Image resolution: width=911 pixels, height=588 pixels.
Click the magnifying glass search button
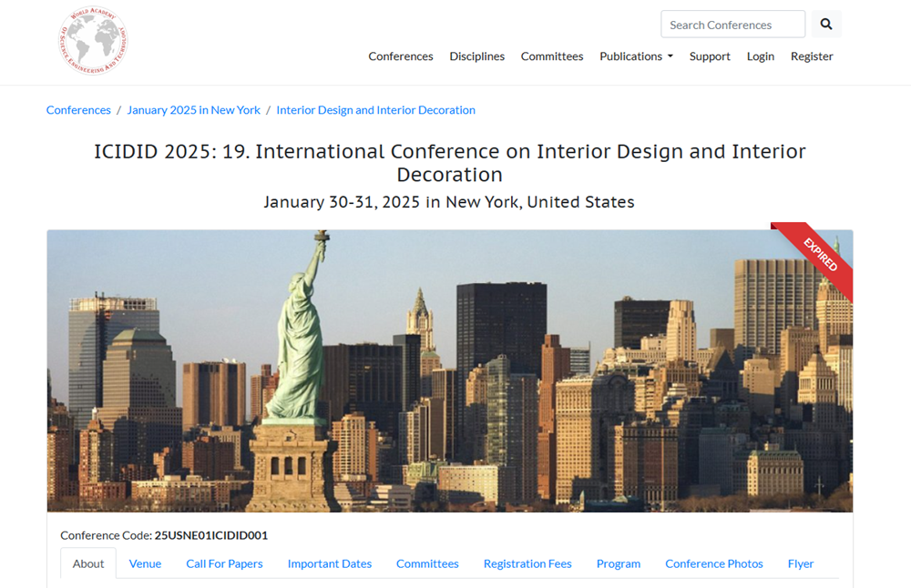[825, 25]
